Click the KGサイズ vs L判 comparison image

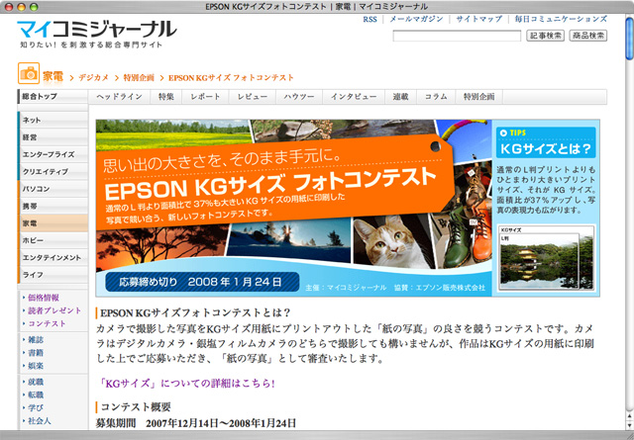pos(546,257)
